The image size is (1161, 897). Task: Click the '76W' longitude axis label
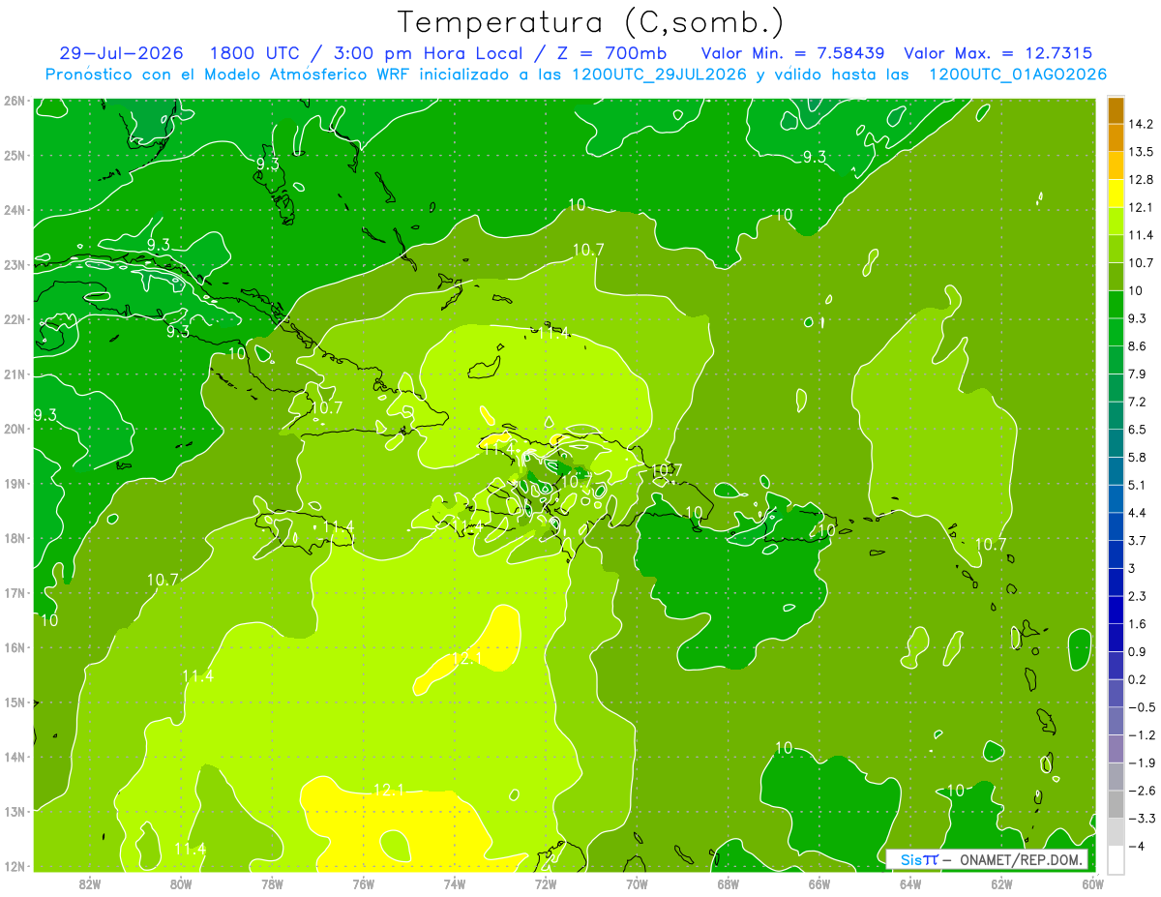click(x=363, y=883)
